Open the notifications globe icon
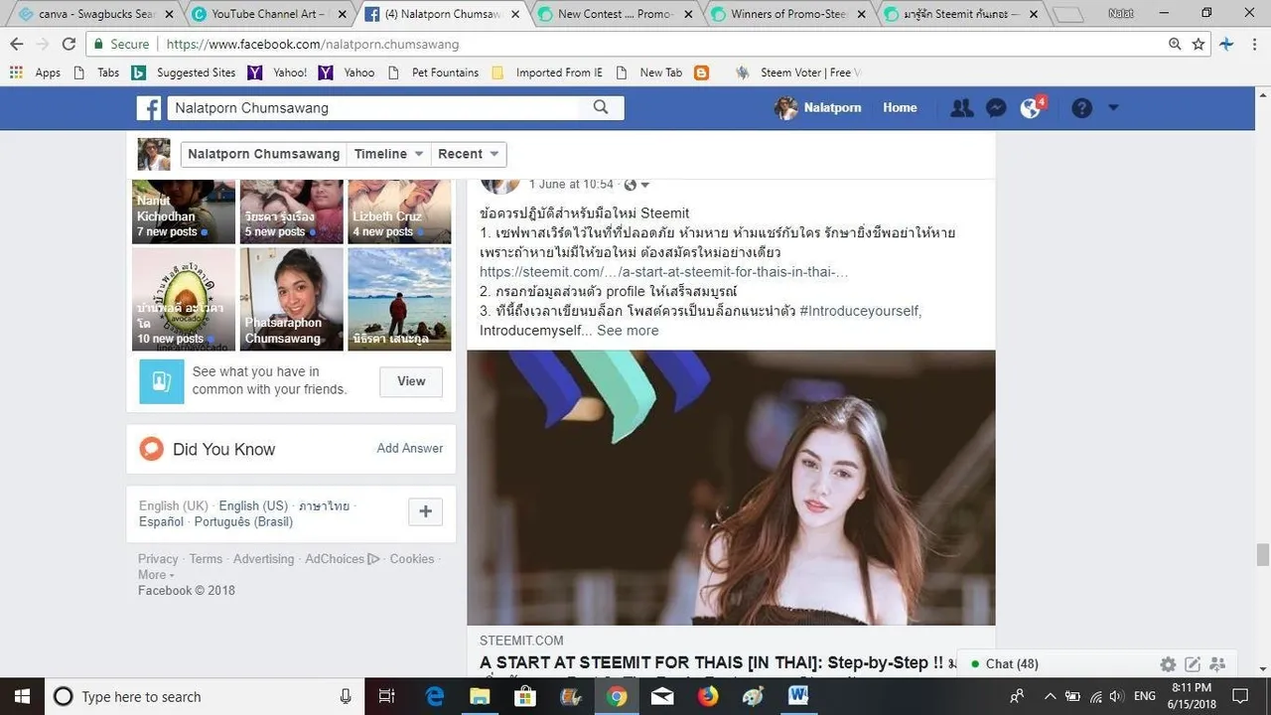Image resolution: width=1271 pixels, height=715 pixels. click(x=1031, y=108)
